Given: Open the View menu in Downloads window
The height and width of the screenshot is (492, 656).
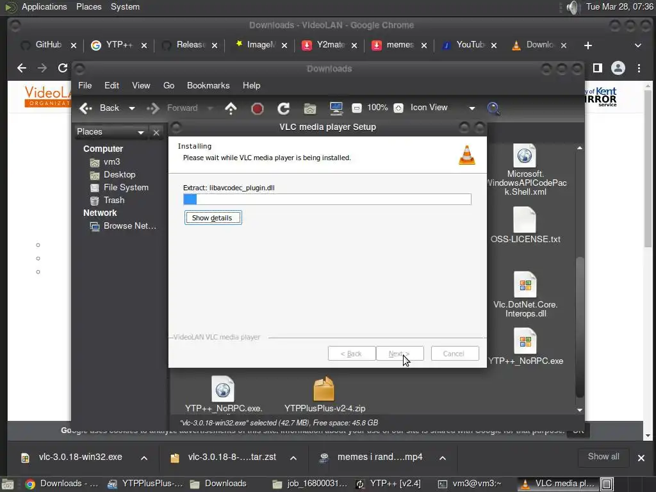Looking at the screenshot, I should click(141, 85).
